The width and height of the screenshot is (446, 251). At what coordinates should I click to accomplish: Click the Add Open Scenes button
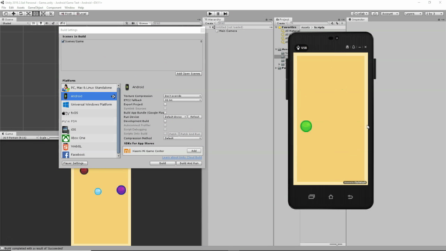(189, 74)
